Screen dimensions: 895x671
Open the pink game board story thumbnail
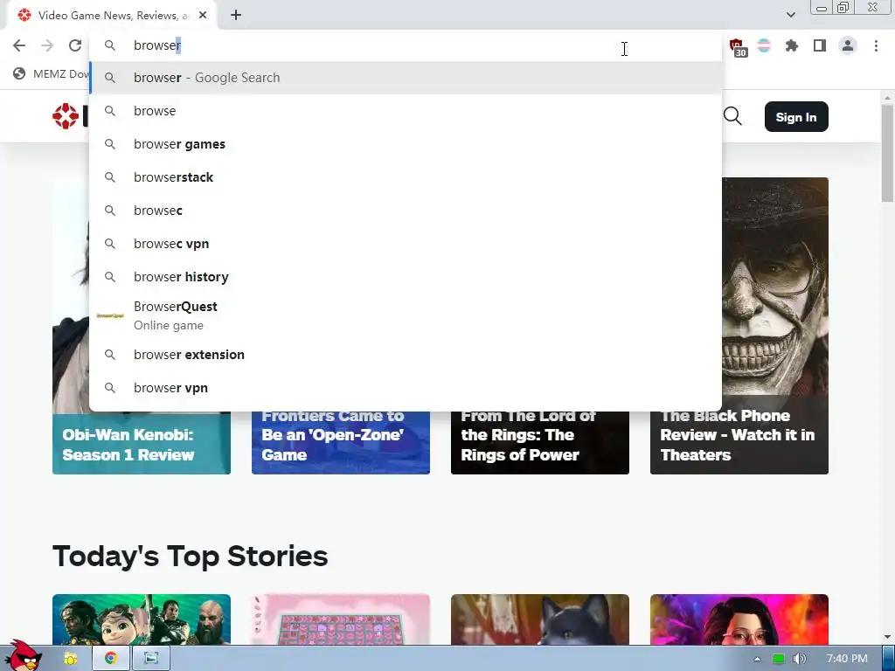[341, 619]
